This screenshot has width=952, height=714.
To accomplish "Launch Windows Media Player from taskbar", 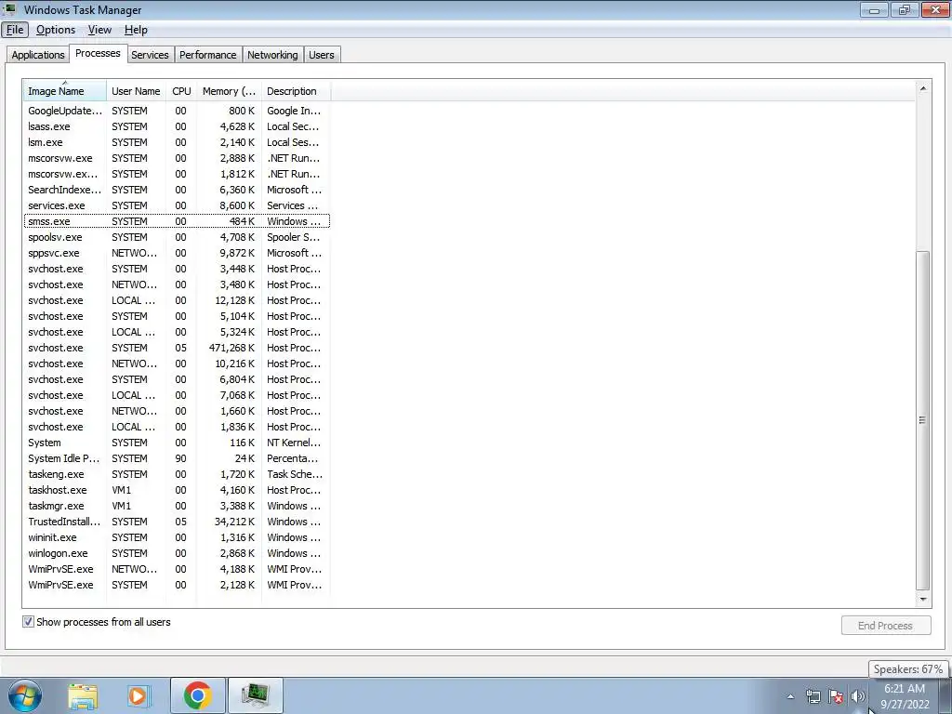I will tap(139, 695).
